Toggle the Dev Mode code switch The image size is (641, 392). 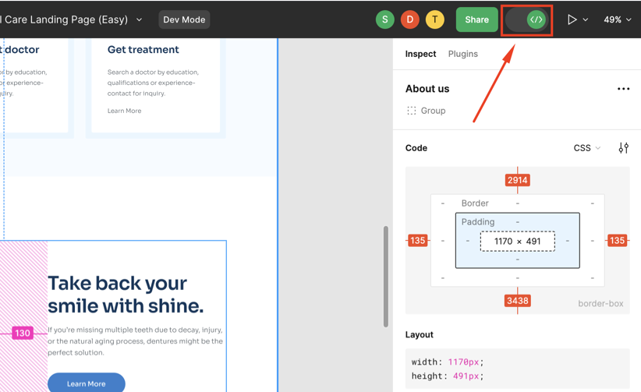tap(527, 19)
